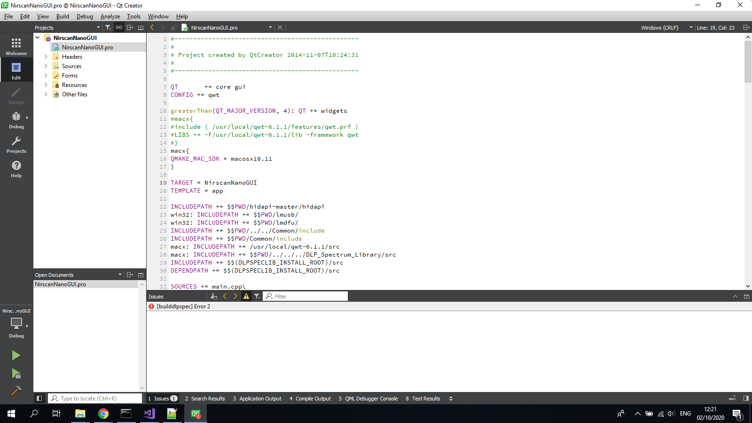Build project with hammer icon
Viewport: 752px width, 423px height.
(16, 391)
